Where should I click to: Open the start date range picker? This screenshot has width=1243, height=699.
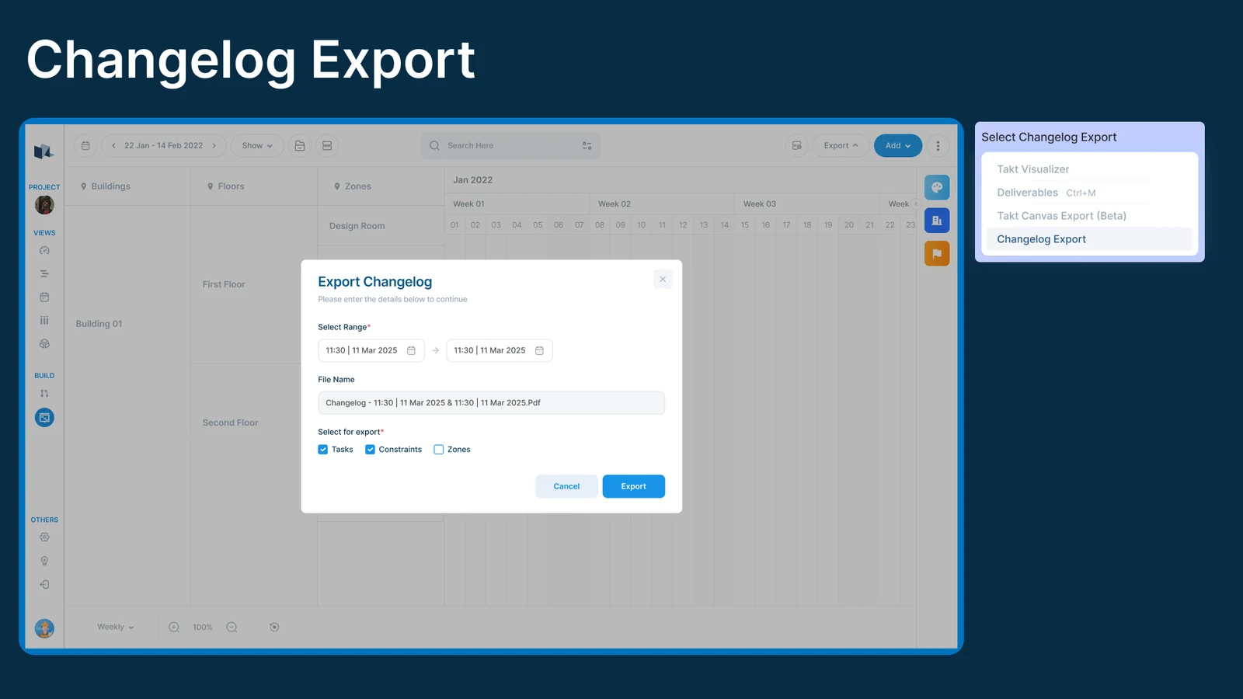point(371,350)
